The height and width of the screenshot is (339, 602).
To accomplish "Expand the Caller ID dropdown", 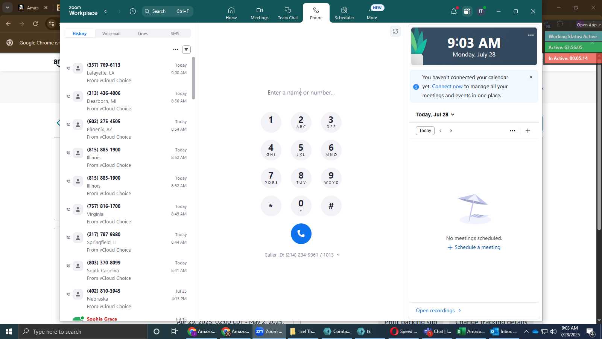I will pos(338,255).
